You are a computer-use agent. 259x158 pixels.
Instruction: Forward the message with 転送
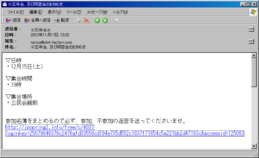62,20
